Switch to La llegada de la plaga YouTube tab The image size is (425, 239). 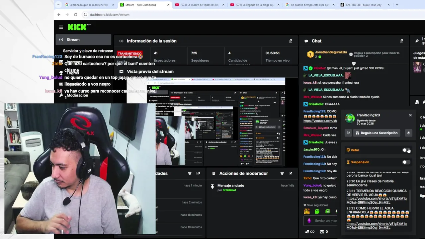coord(254,5)
